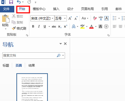Apply numbered list formatting
Screen dimensions: 125x101
pos(123,18)
